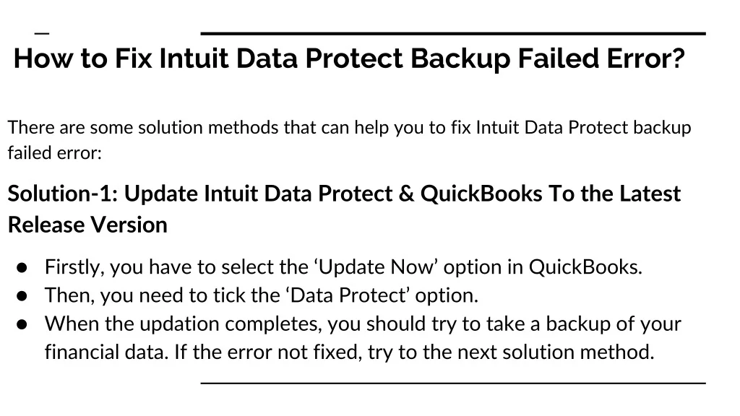Click the long horizontal line above the title
Viewport: 740px width, 416px height.
coord(452,34)
